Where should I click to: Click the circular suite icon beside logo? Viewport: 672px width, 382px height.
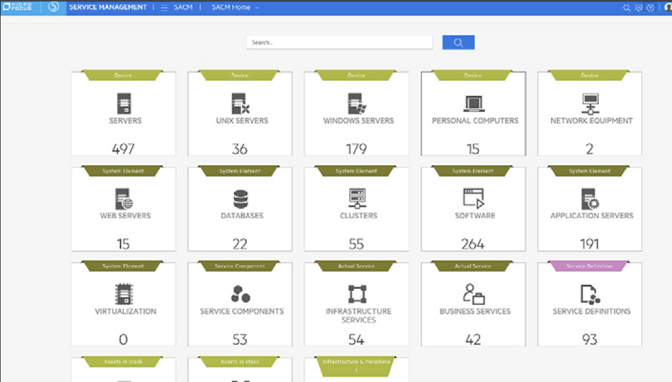click(x=54, y=7)
